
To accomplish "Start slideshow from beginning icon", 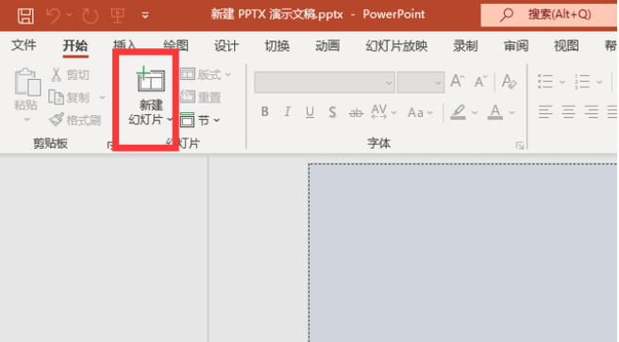I will 117,16.
